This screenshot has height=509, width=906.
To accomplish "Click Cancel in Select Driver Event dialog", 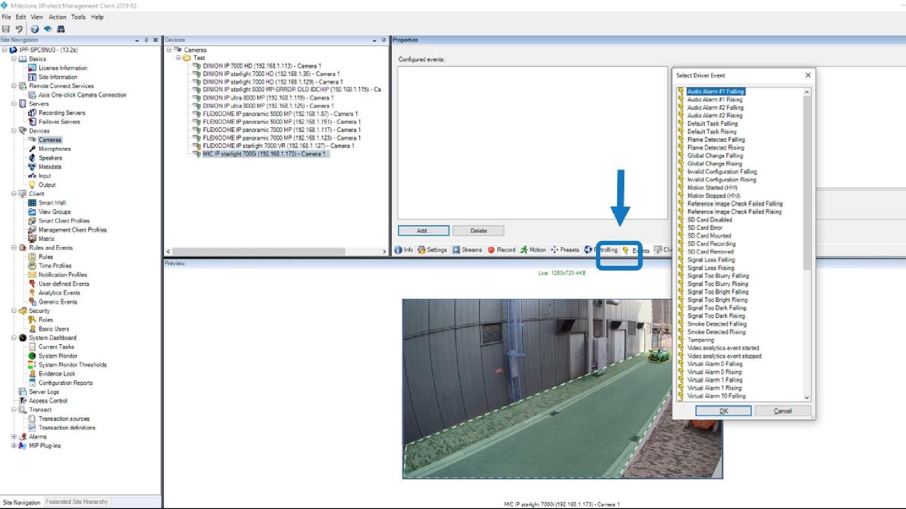I will click(x=782, y=411).
